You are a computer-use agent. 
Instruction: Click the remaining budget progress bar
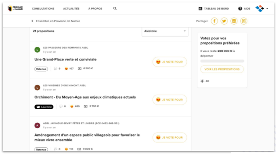click(x=222, y=61)
